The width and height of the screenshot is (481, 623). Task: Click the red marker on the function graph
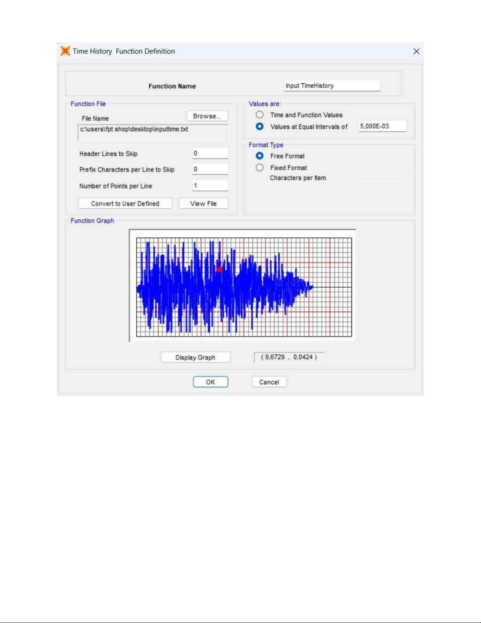pos(219,270)
